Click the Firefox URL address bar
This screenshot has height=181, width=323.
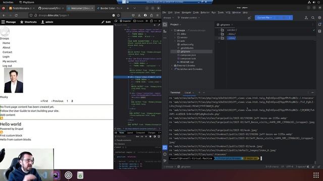[74, 15]
